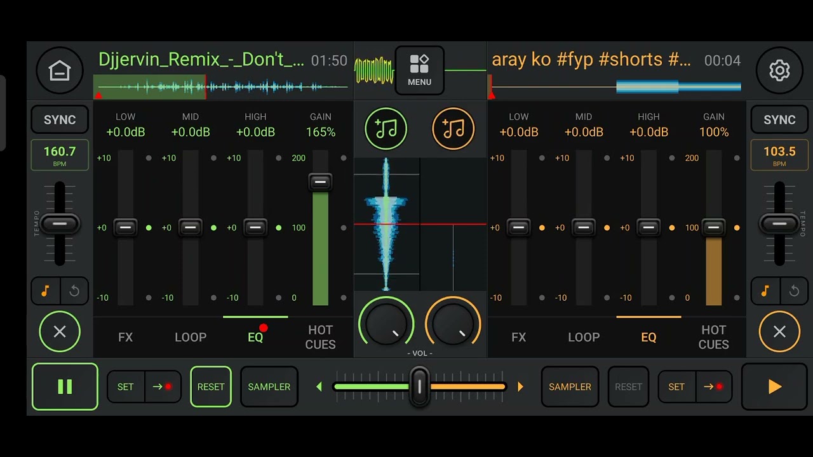The width and height of the screenshot is (813, 457).
Task: Click the Djjervin_Remix track title
Action: click(201, 60)
